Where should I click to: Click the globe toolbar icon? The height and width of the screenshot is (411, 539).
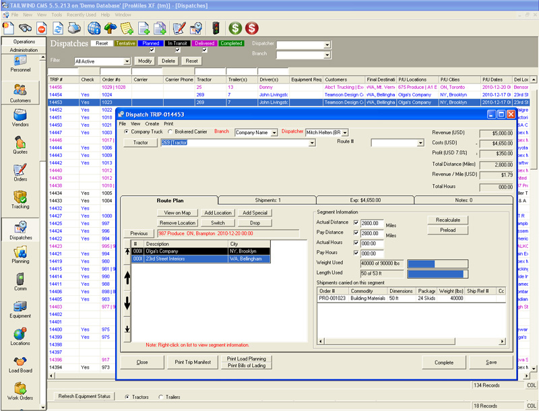point(94,28)
